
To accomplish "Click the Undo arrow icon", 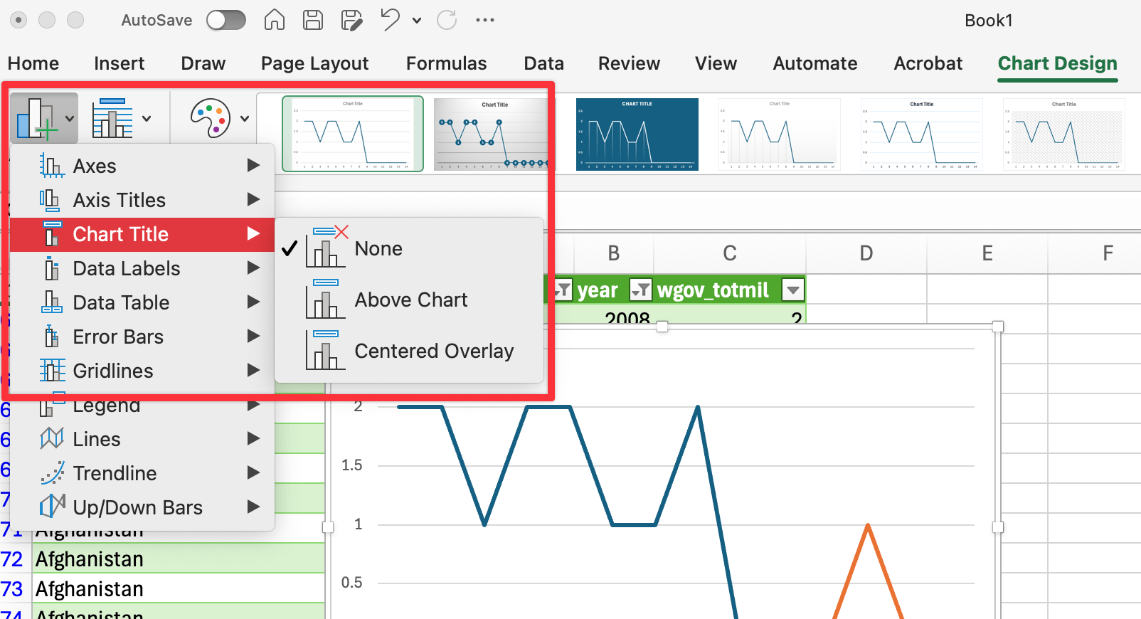I will (x=390, y=19).
